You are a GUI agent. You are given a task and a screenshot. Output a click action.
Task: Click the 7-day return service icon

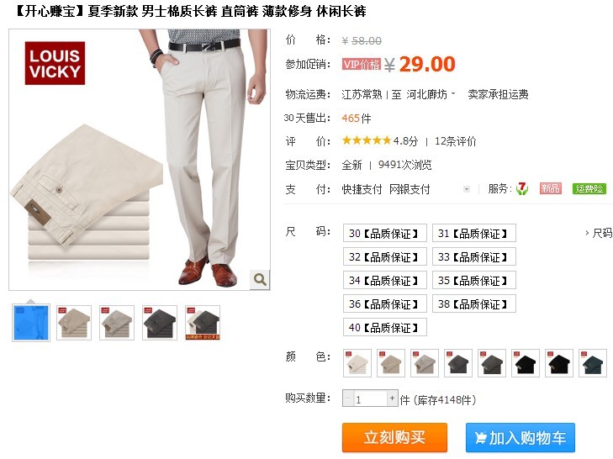point(522,189)
